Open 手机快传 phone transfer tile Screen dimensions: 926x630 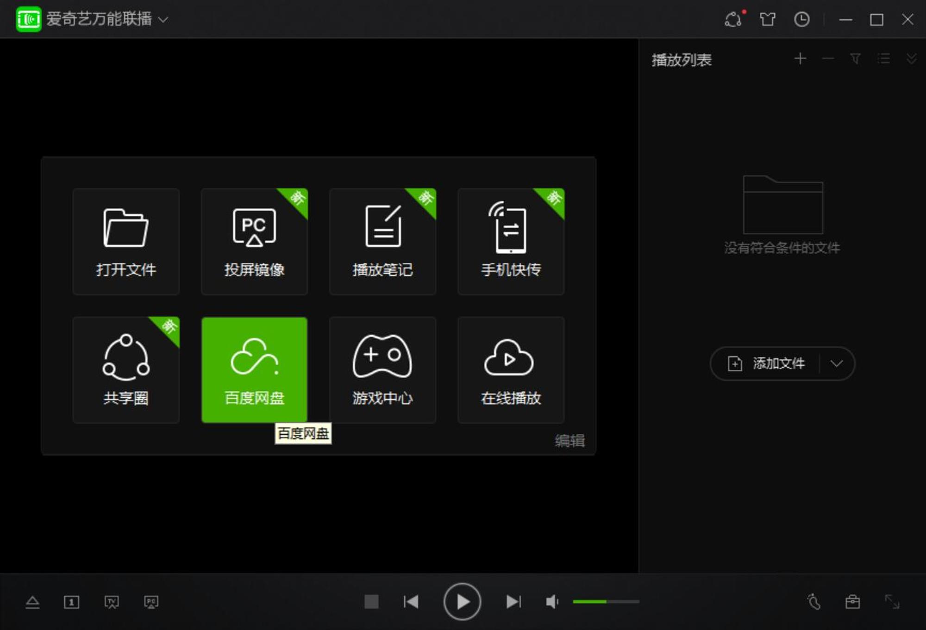(x=511, y=241)
